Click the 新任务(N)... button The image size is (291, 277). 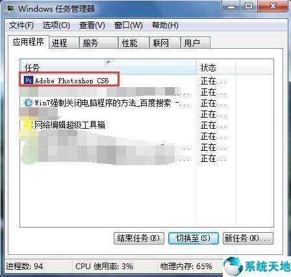pos(248,239)
